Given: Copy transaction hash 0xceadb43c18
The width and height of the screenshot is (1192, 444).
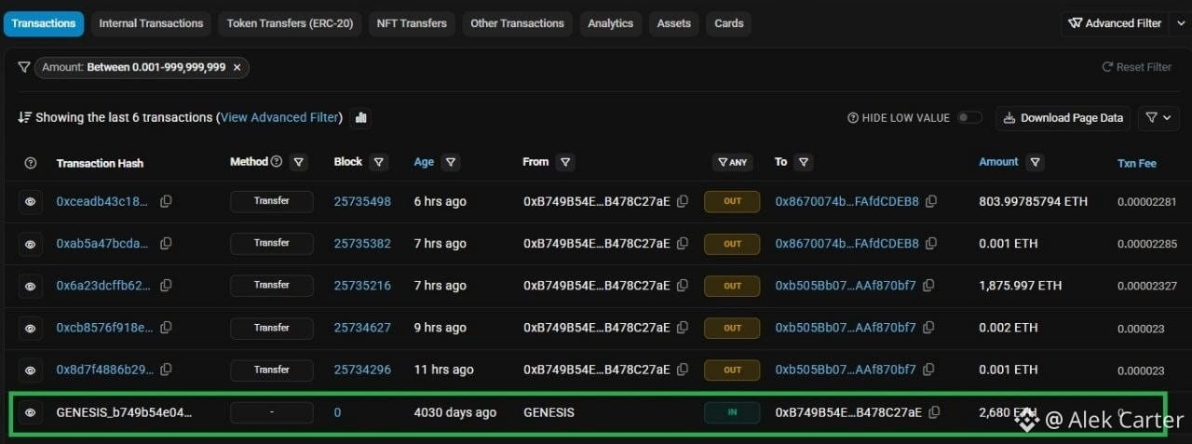Looking at the screenshot, I should coord(166,201).
